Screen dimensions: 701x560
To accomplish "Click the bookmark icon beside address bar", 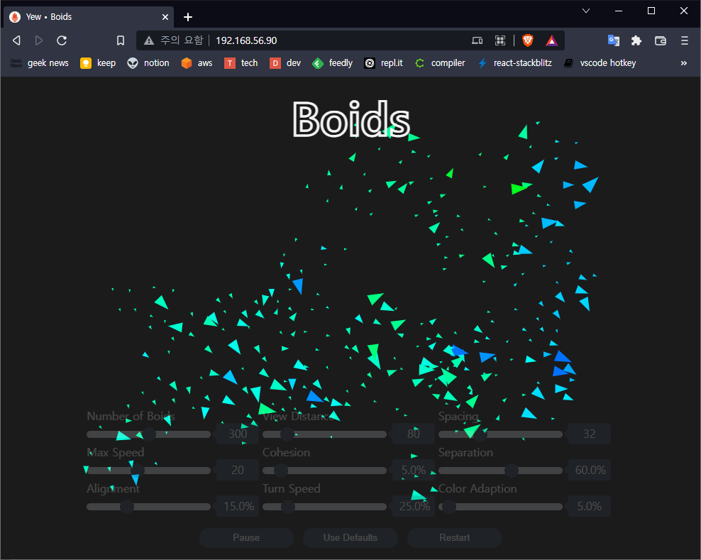I will tap(121, 40).
